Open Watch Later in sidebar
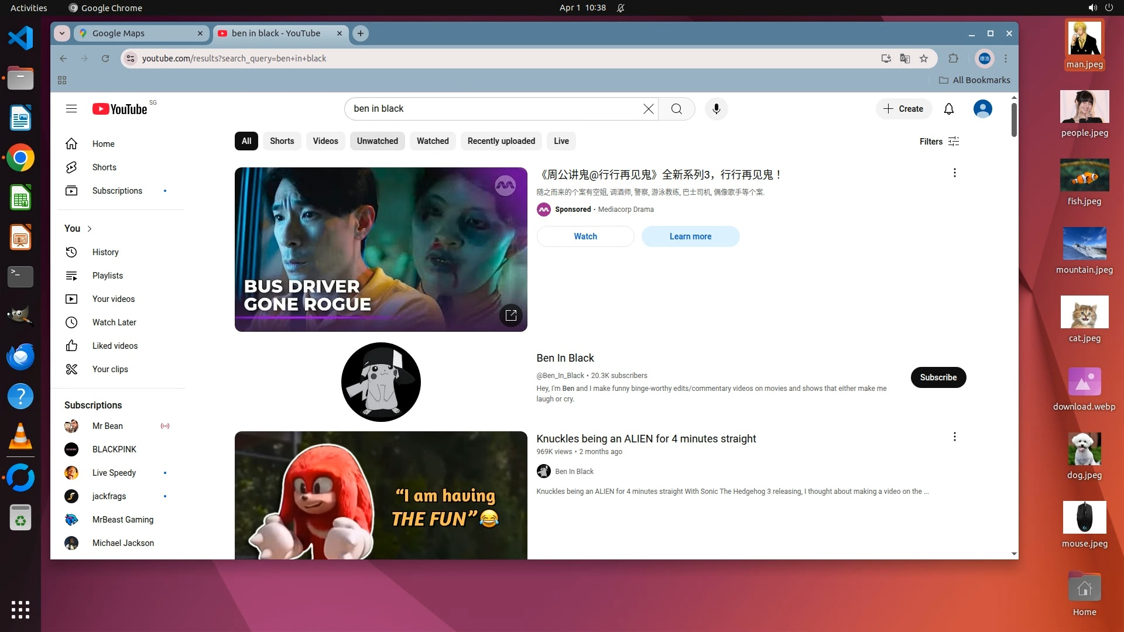Image resolution: width=1124 pixels, height=632 pixels. pos(114,322)
